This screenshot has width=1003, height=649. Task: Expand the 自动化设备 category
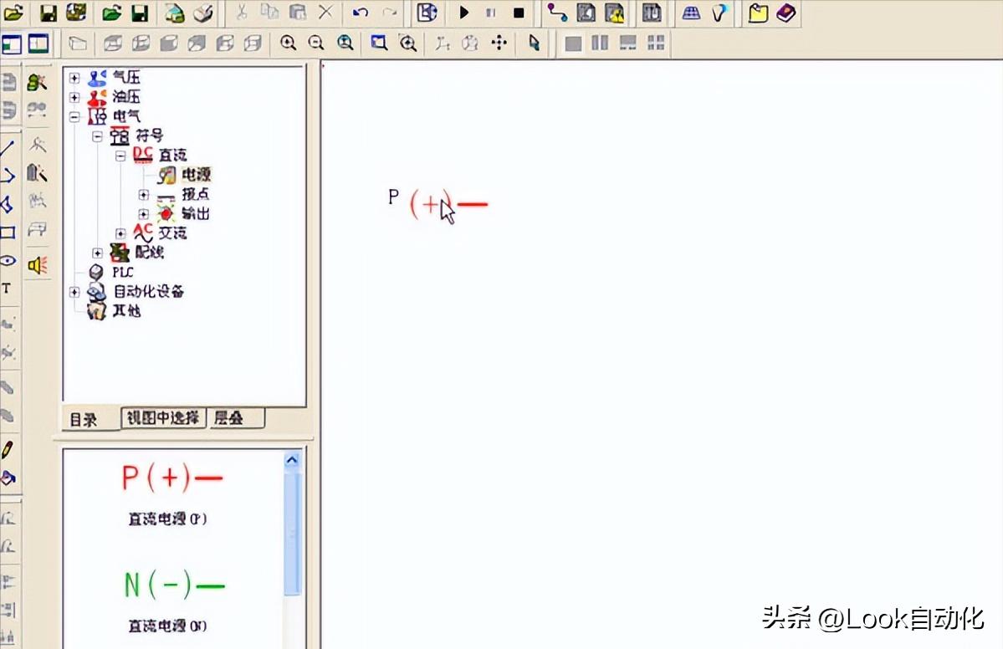point(73,291)
